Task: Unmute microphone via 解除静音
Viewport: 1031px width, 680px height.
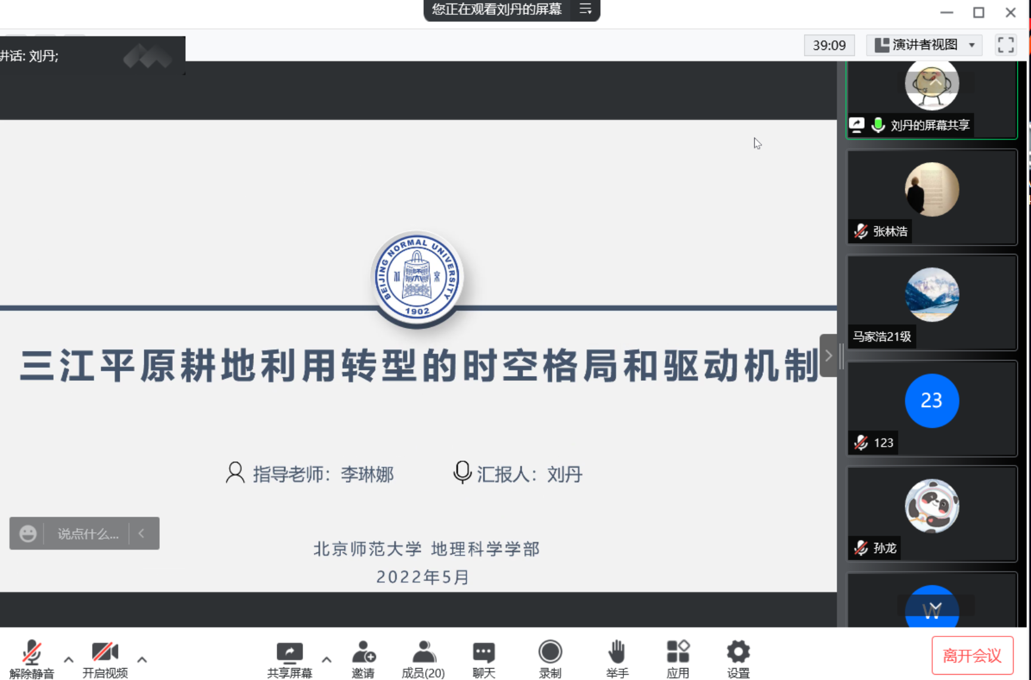Action: (32, 653)
